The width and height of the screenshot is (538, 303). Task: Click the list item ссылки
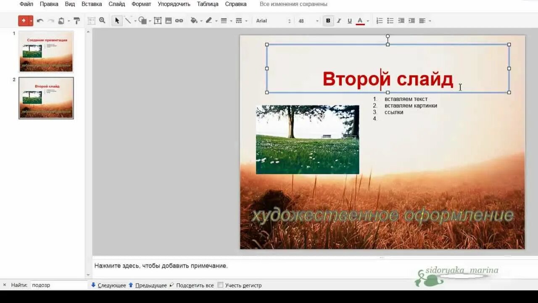coord(394,112)
